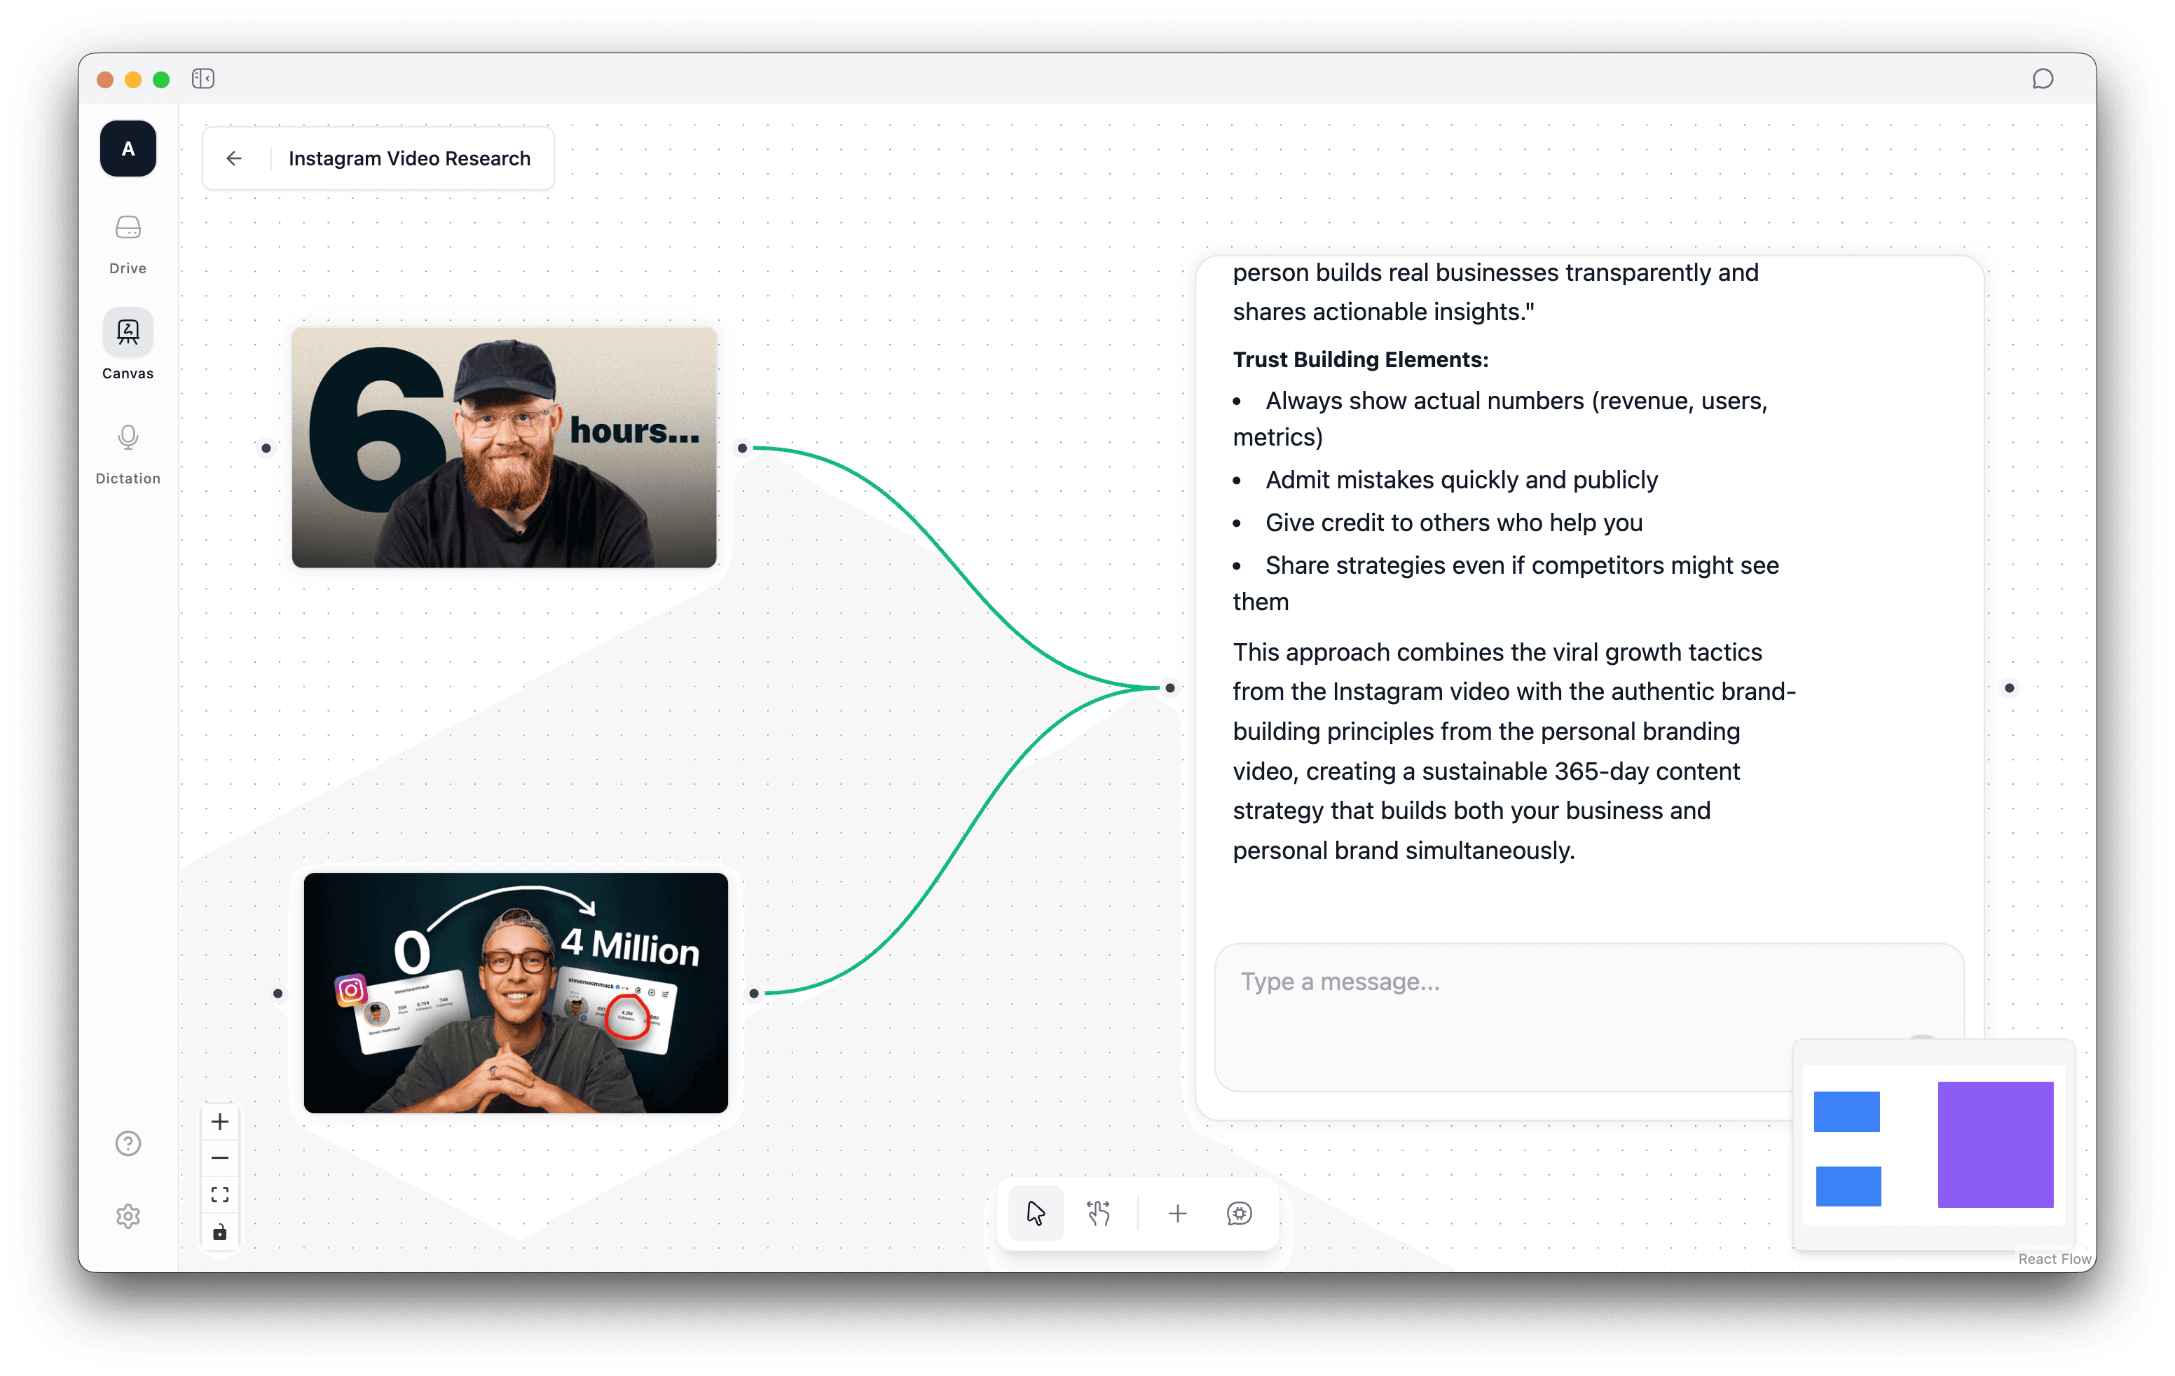Click the AI chat node icon in toolbar
Image resolution: width=2175 pixels, height=1376 pixels.
coord(1240,1213)
